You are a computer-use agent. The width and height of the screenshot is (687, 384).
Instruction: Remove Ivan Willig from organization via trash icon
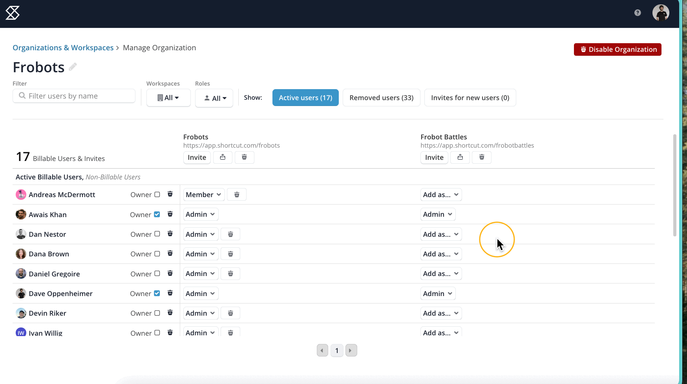[170, 333]
